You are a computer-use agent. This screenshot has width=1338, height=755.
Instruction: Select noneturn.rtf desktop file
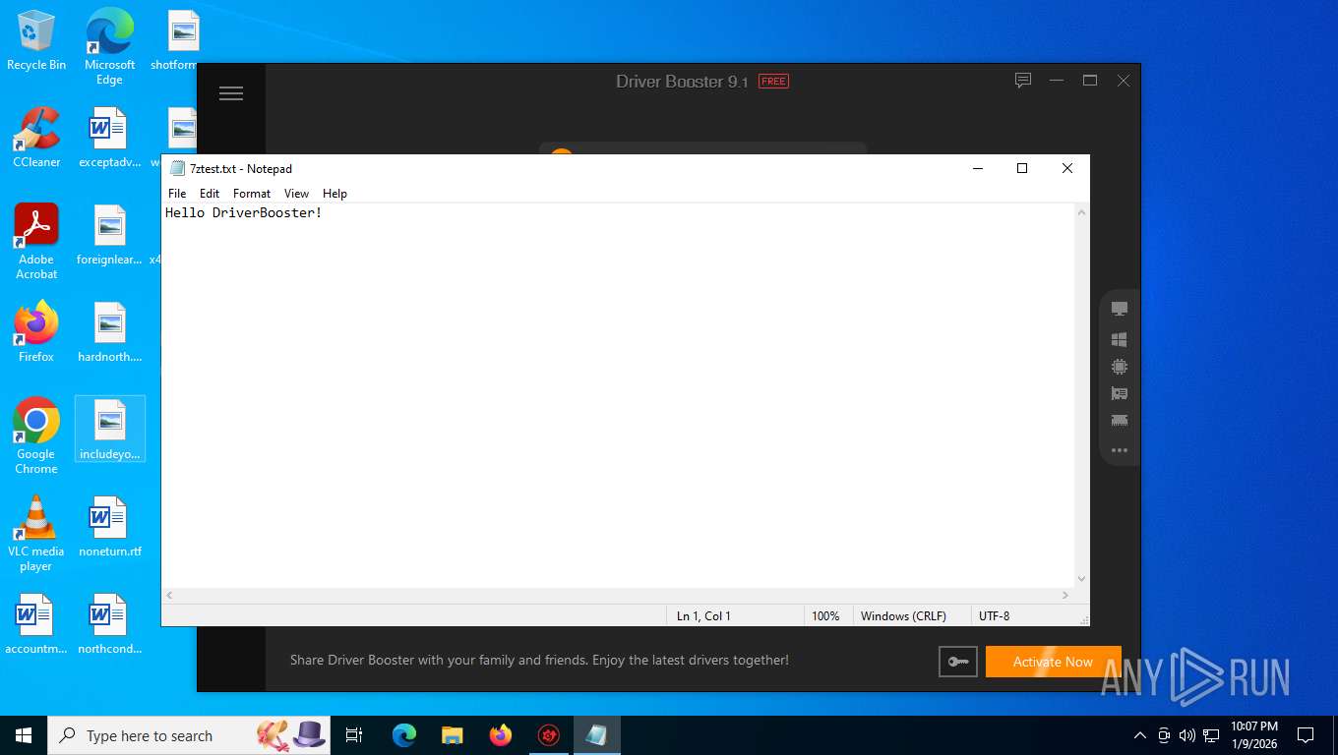pos(109,527)
